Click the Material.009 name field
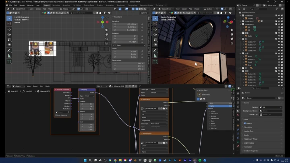Image resolution: width=290 pixels, height=163 pixels. coord(119,86)
